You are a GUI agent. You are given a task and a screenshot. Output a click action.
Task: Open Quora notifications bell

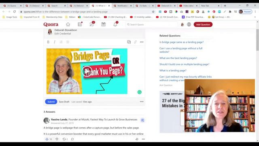[115, 24]
